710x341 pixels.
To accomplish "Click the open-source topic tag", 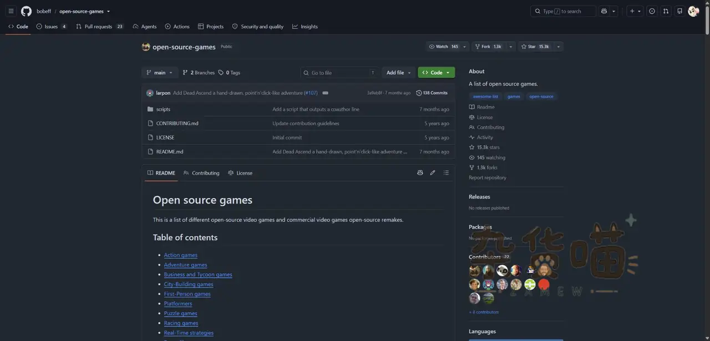I will 541,96.
